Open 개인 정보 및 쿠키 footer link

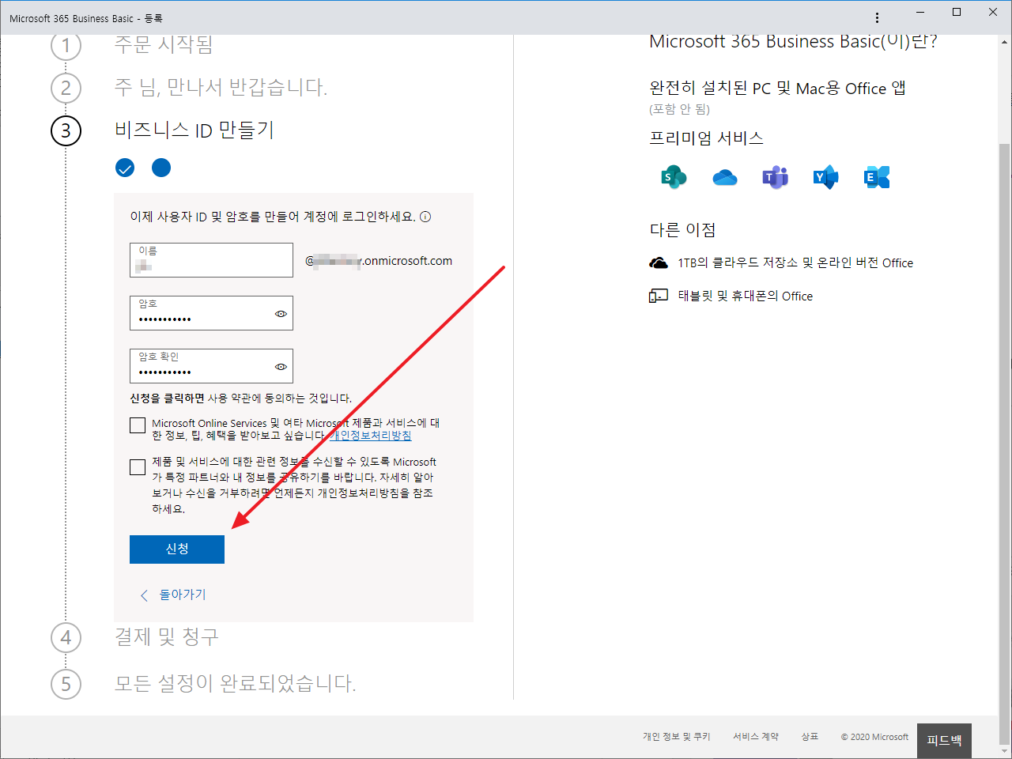tap(677, 737)
